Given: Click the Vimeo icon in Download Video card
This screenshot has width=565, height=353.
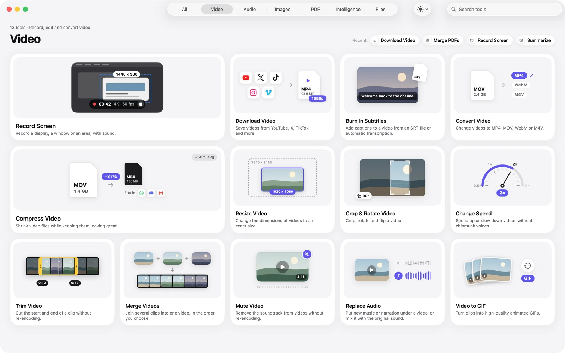Looking at the screenshot, I should coord(268,92).
